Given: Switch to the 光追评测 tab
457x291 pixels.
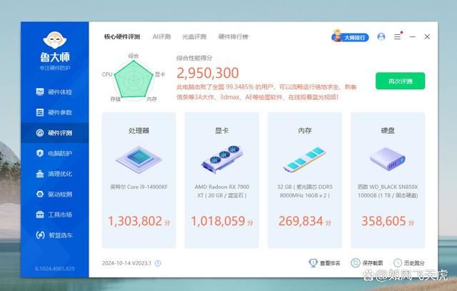Looking at the screenshot, I should tap(194, 36).
